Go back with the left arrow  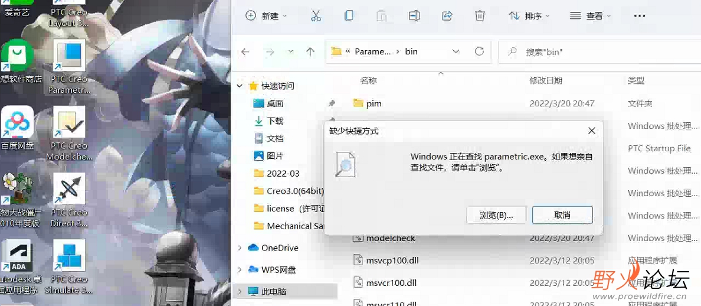coord(245,52)
